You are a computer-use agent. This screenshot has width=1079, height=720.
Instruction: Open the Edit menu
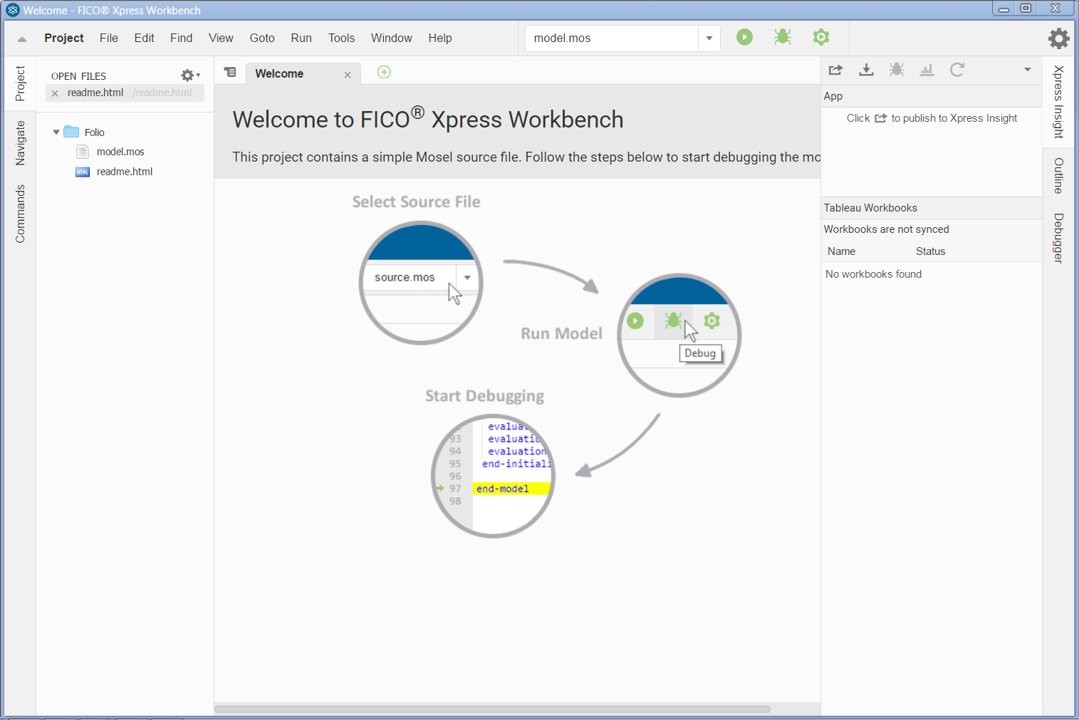145,38
